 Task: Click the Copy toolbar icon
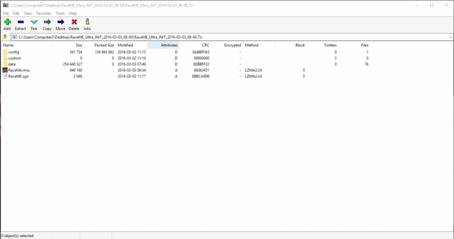(47, 22)
